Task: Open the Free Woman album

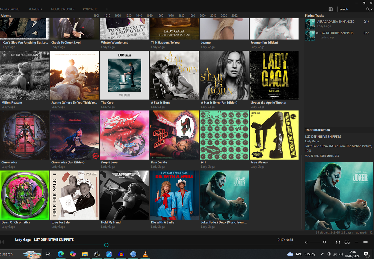Action: 274,135
